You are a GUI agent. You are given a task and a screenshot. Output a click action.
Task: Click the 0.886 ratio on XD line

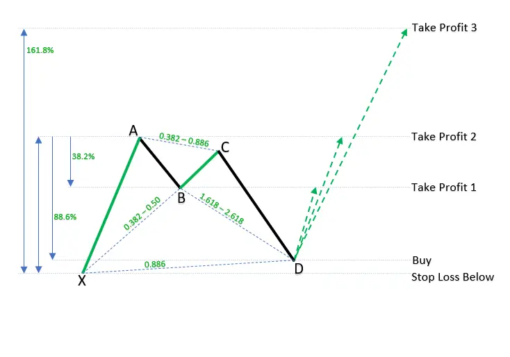point(155,265)
